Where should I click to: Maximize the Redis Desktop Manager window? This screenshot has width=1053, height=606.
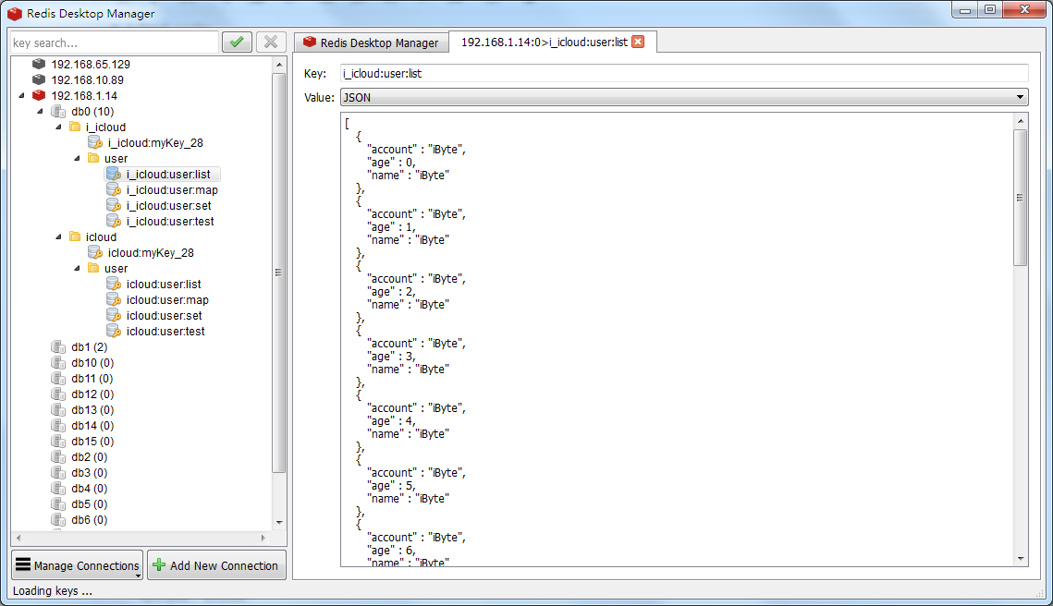[x=990, y=9]
